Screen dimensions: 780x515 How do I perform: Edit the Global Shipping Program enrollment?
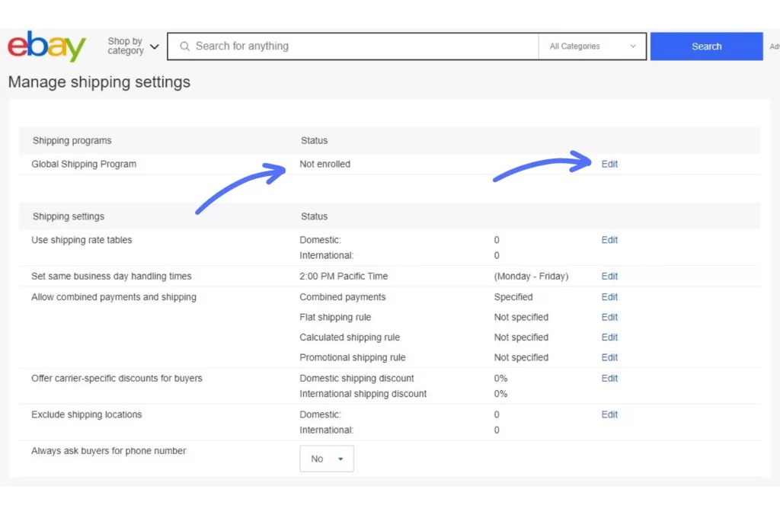(609, 164)
